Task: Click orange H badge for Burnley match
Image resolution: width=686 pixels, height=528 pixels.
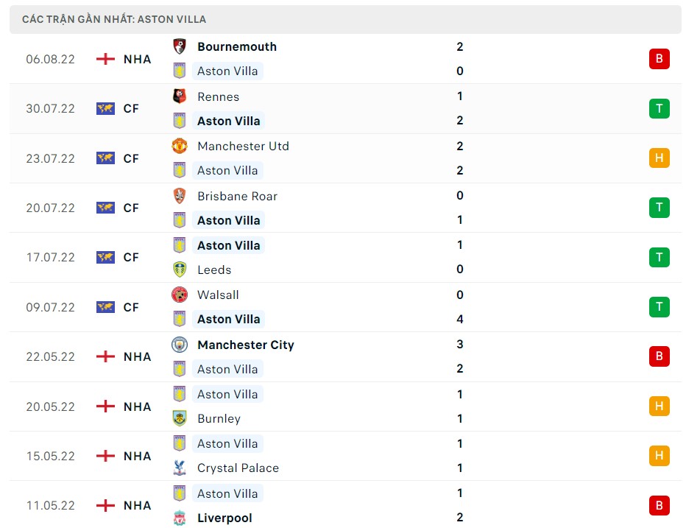Action: coord(659,406)
